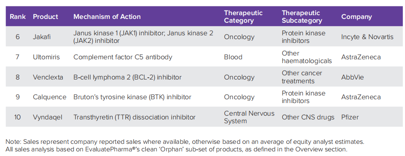Click the Mechanism of Action header

pyautogui.click(x=107, y=17)
